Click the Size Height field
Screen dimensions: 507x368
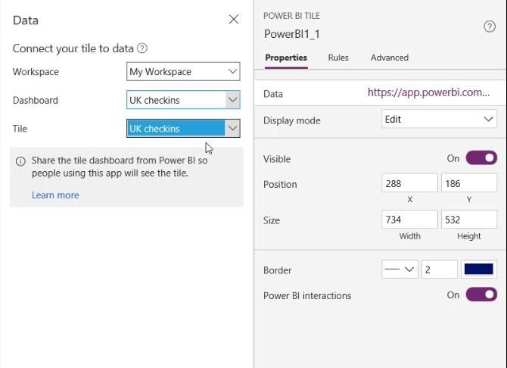coord(469,220)
